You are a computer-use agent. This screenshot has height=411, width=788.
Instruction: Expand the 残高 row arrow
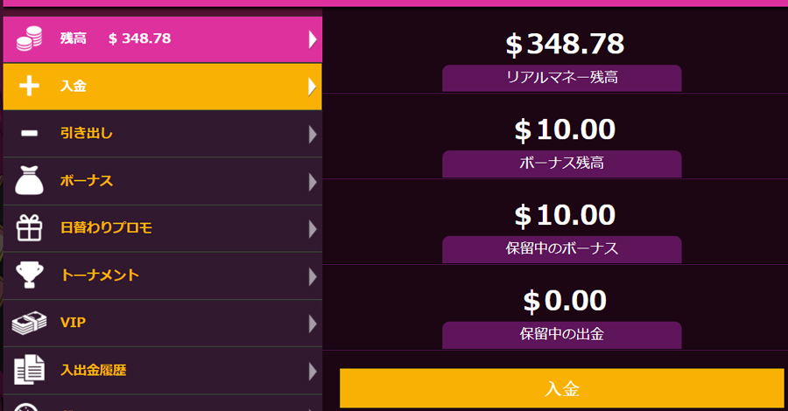(x=313, y=39)
